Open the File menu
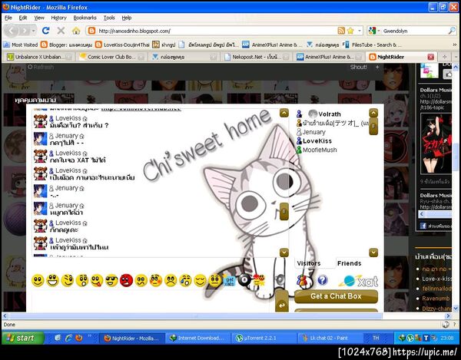Screen dimensions: 461x360 coord(8,18)
